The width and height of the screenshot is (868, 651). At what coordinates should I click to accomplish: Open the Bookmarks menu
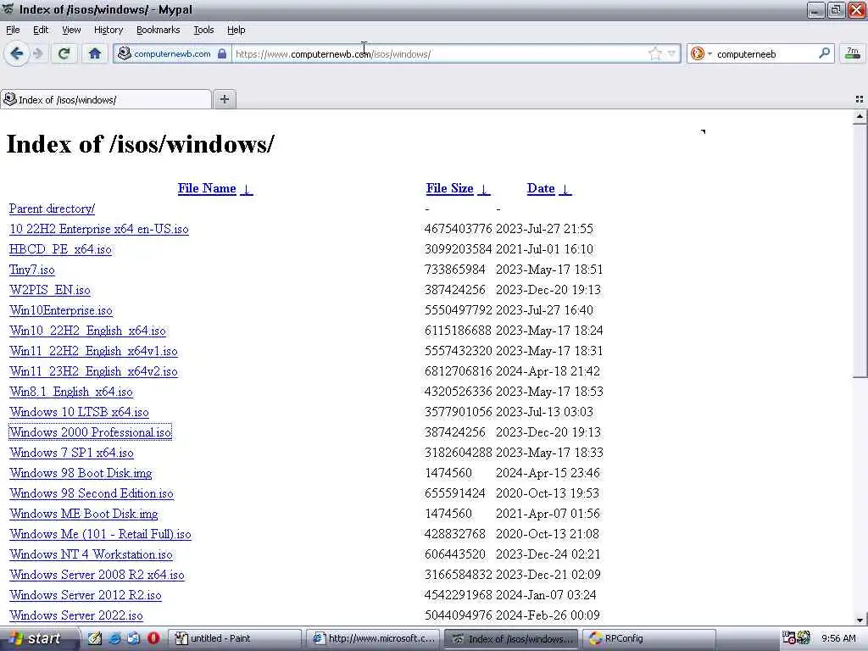158,30
